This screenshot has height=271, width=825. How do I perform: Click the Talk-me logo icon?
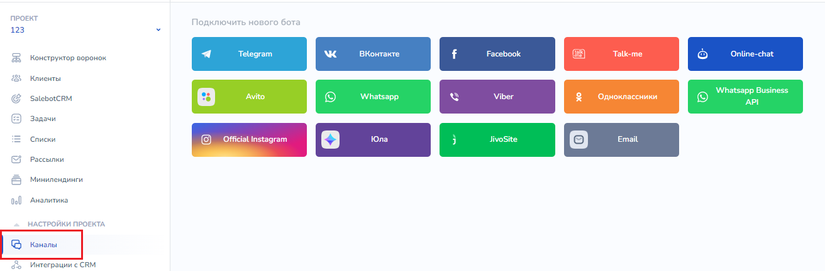tap(579, 54)
